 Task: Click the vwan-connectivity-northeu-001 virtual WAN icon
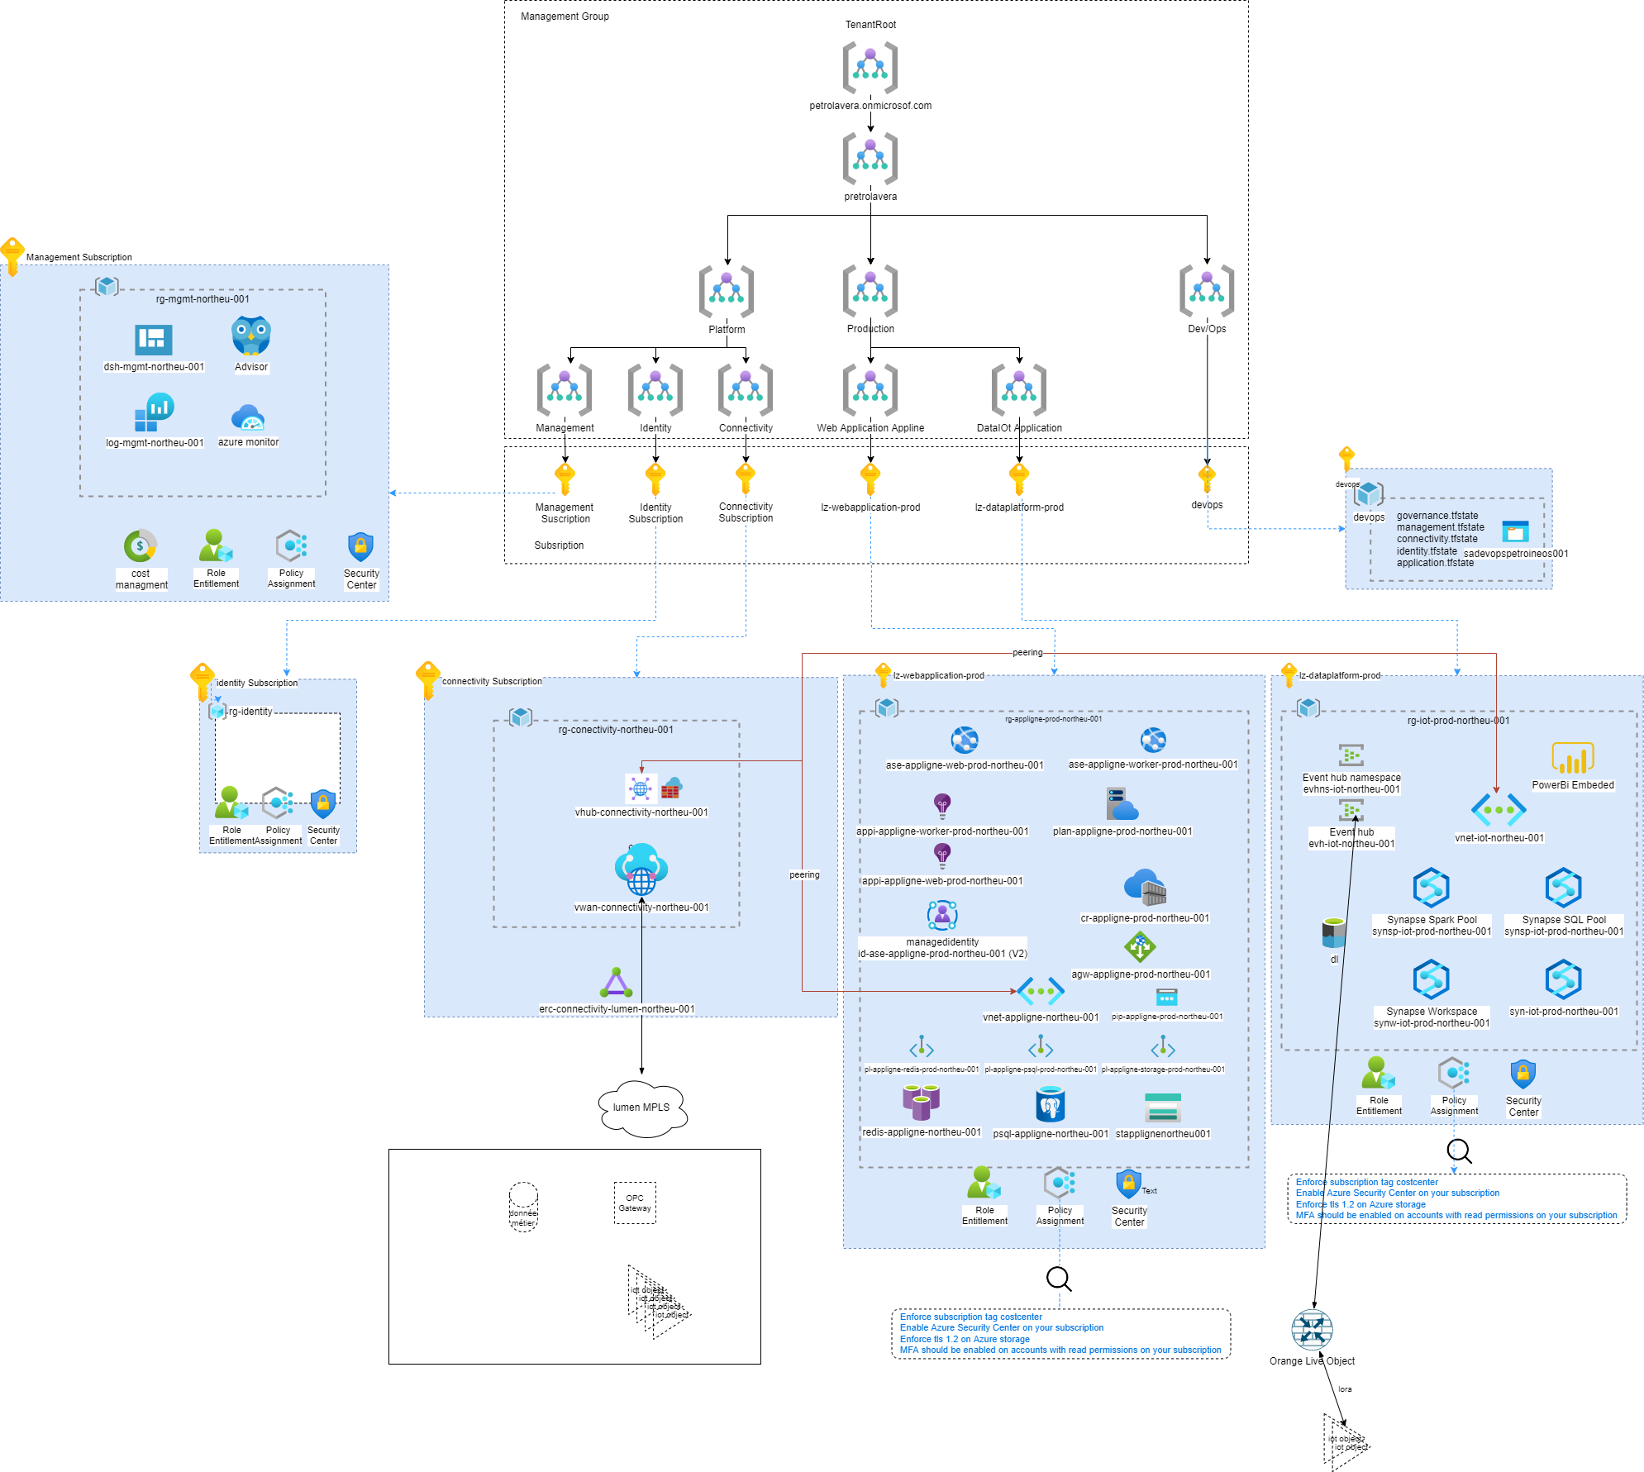click(x=641, y=869)
